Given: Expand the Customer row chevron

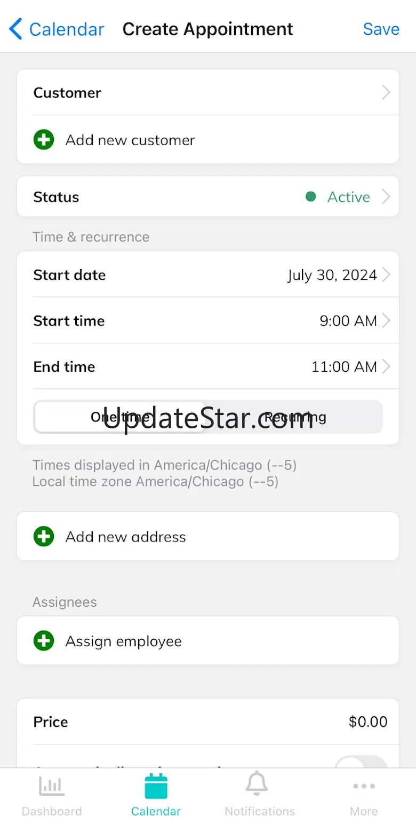Looking at the screenshot, I should click(x=386, y=93).
